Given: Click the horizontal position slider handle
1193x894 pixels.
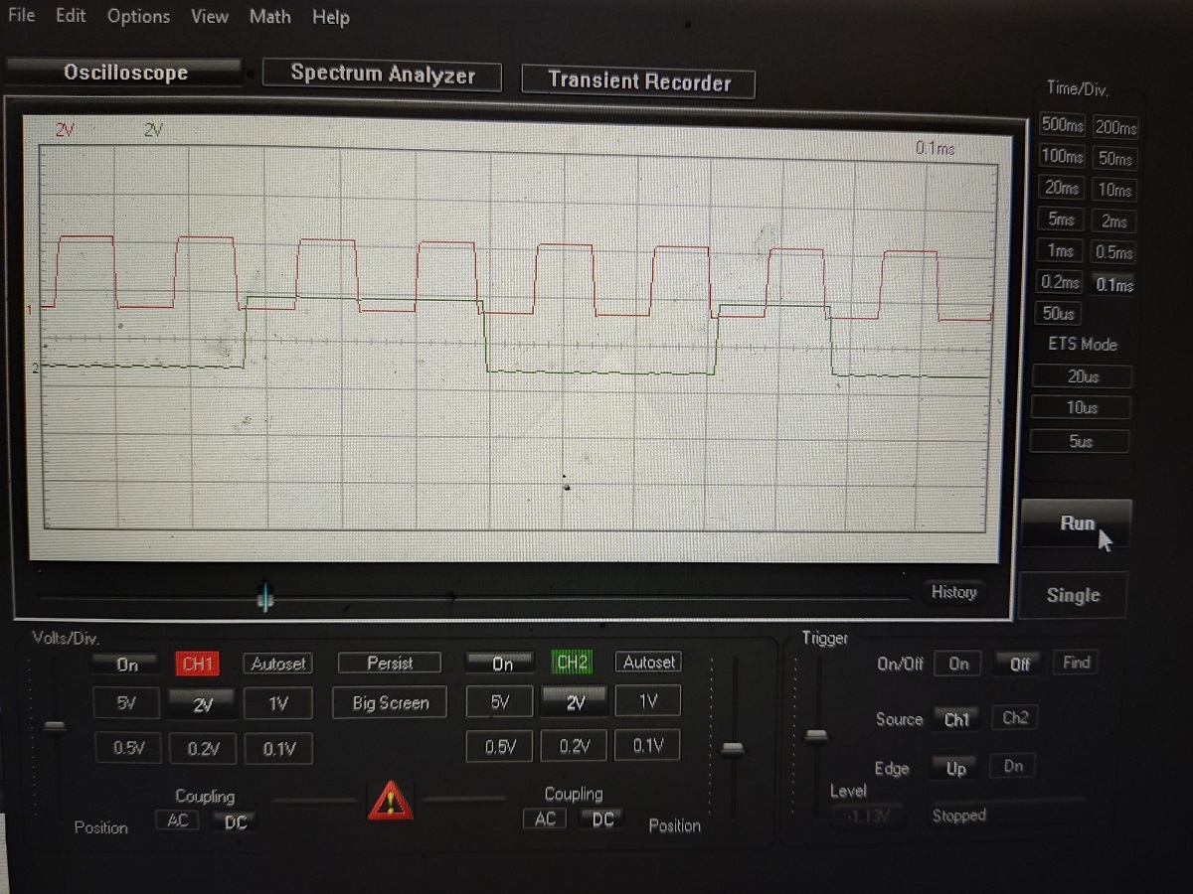Looking at the screenshot, I should [x=265, y=598].
